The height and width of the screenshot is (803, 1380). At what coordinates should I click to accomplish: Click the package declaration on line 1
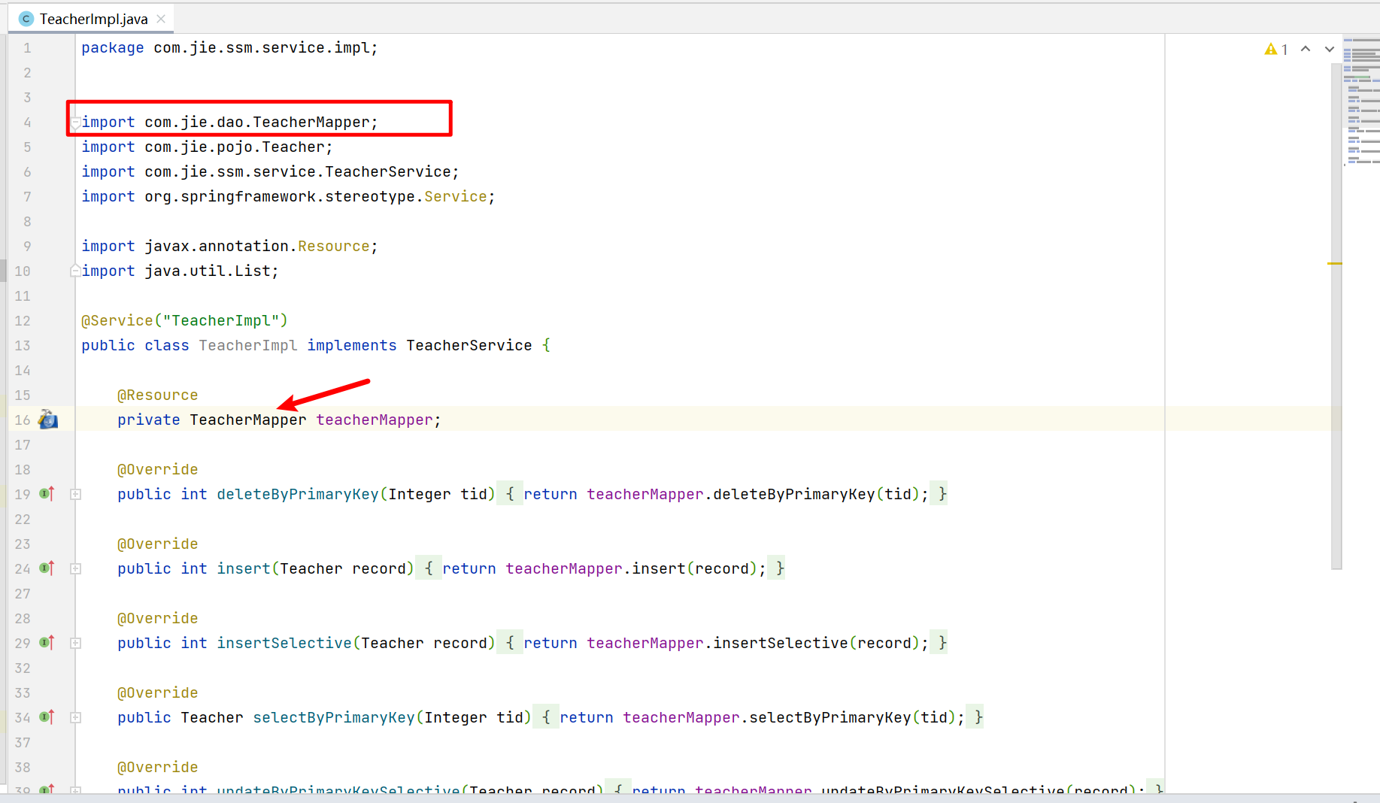229,47
